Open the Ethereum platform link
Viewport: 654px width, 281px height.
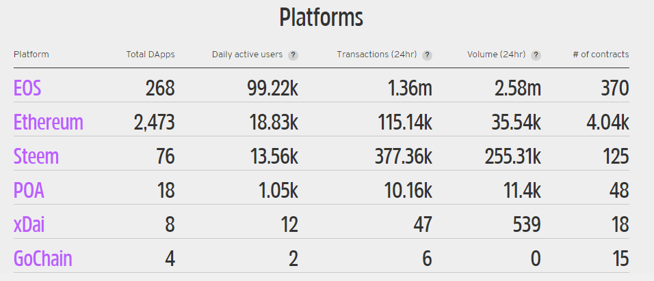point(48,122)
